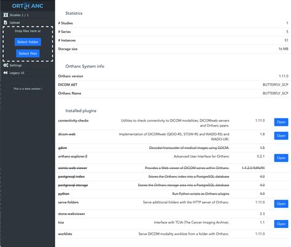This screenshot has width=291, height=247.
Task: Open the tcia plugin
Action: (x=281, y=224)
